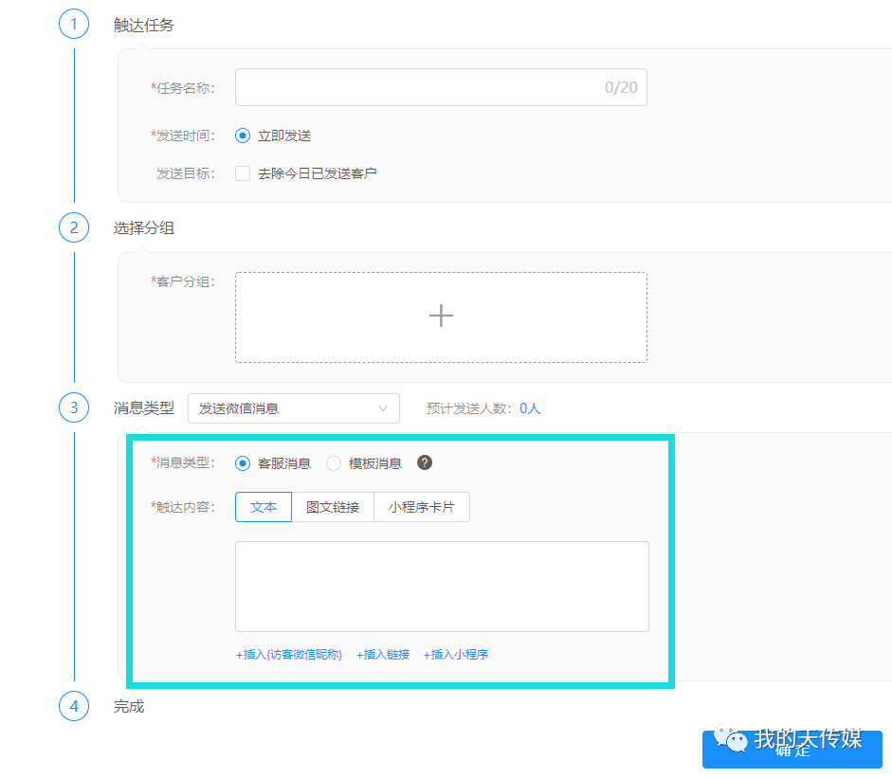
Task: Click the +插入小程序 link
Action: 456,655
